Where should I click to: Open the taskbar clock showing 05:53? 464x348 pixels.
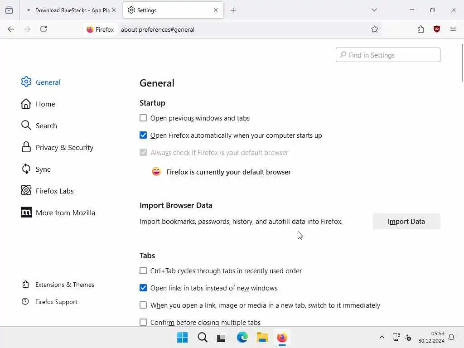[x=431, y=337]
